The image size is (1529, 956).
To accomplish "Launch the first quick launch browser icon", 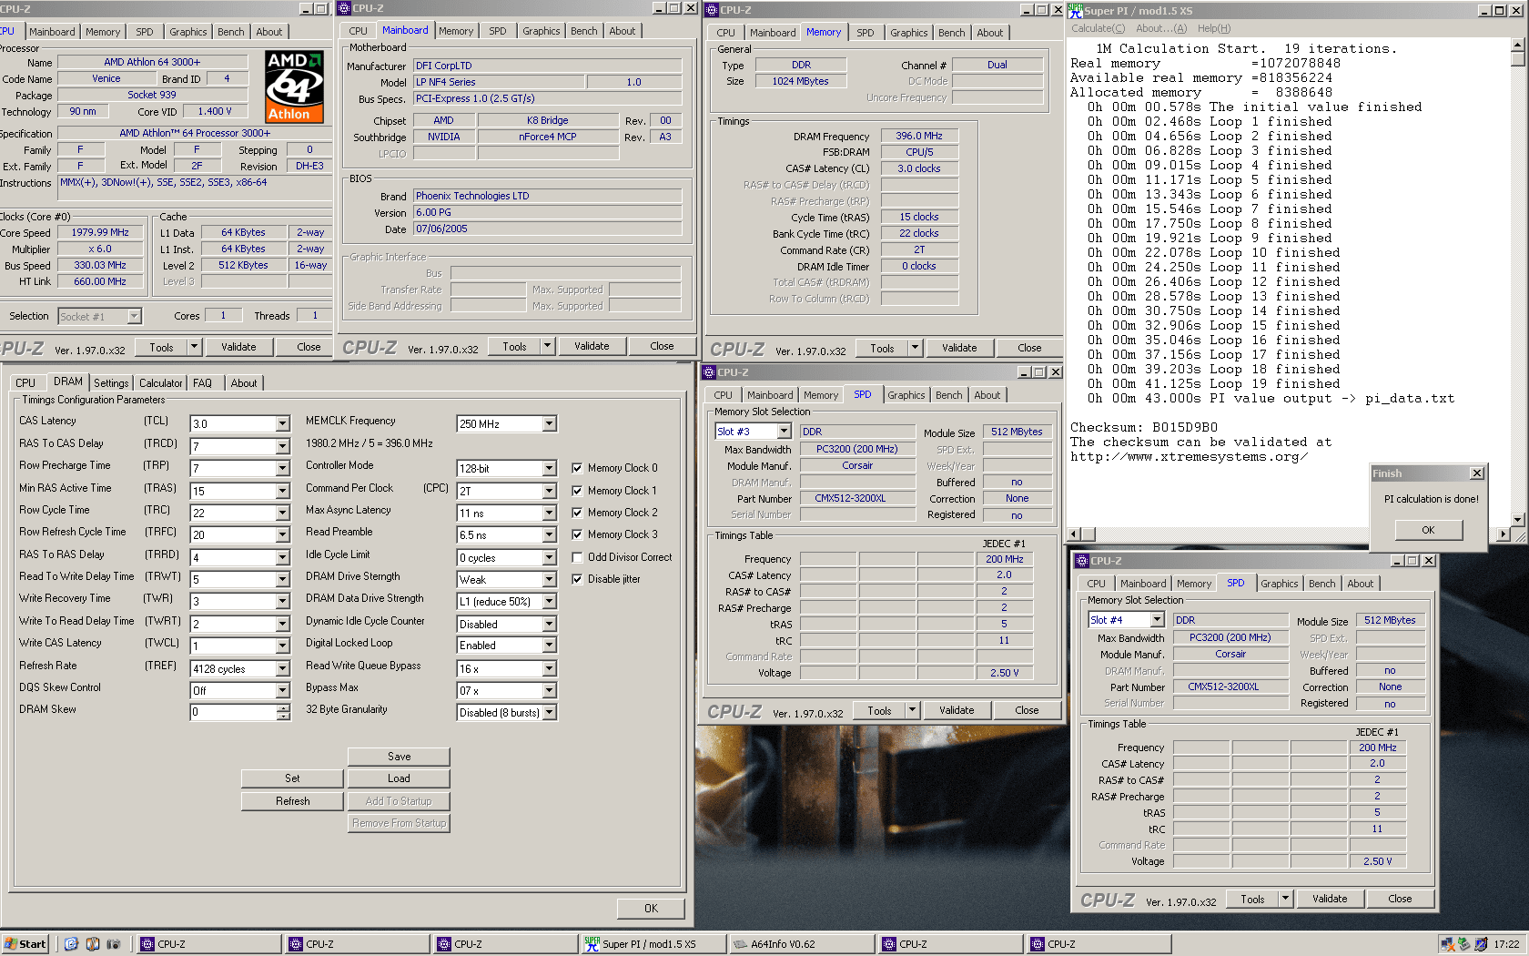I will point(71,944).
